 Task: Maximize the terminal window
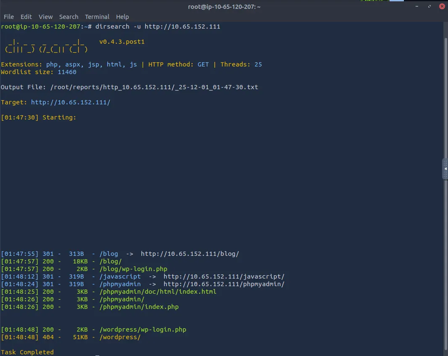429,6
